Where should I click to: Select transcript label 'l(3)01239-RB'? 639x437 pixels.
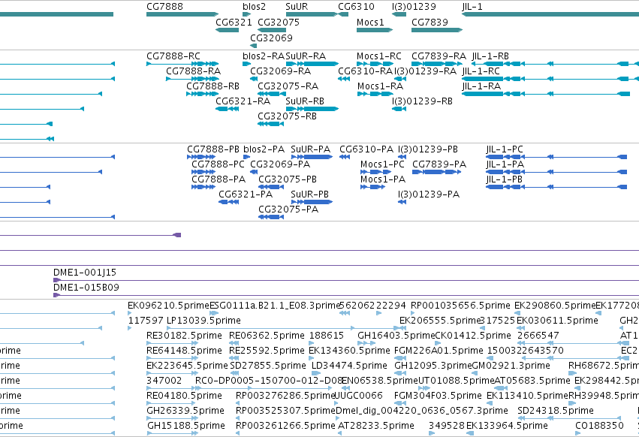(x=422, y=101)
